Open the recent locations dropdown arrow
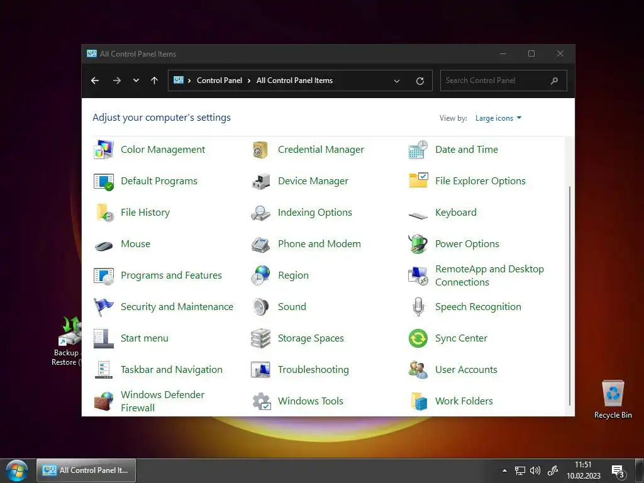This screenshot has width=644, height=483. click(x=136, y=80)
